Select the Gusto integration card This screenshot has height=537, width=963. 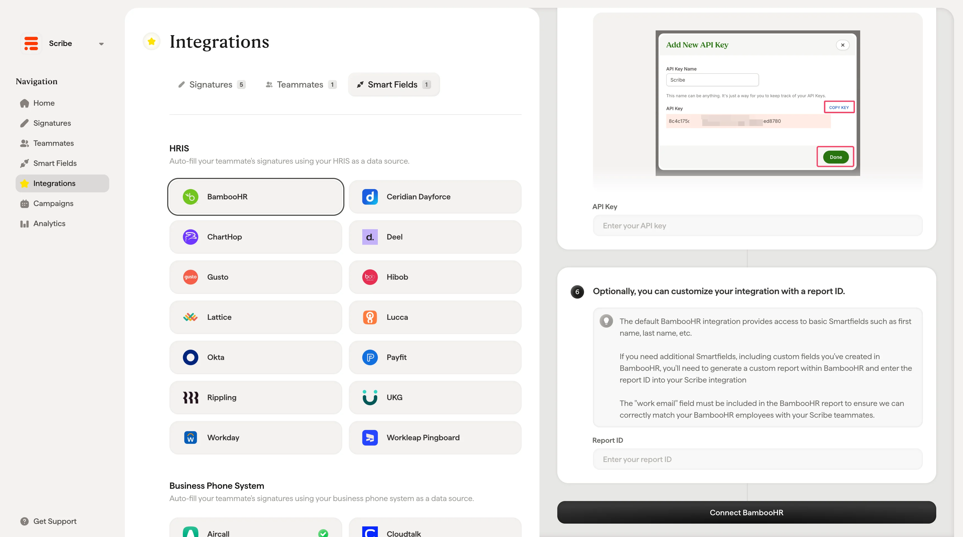[255, 277]
